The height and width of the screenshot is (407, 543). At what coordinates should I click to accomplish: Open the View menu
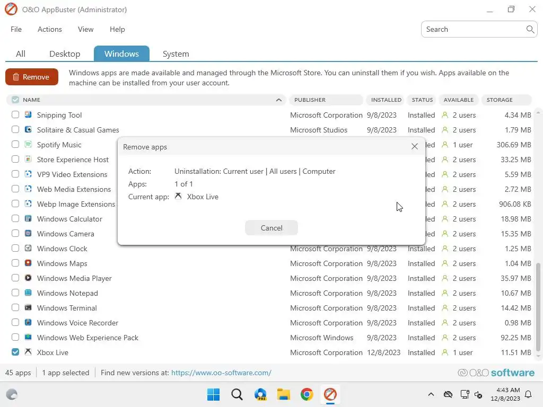pyautogui.click(x=85, y=30)
